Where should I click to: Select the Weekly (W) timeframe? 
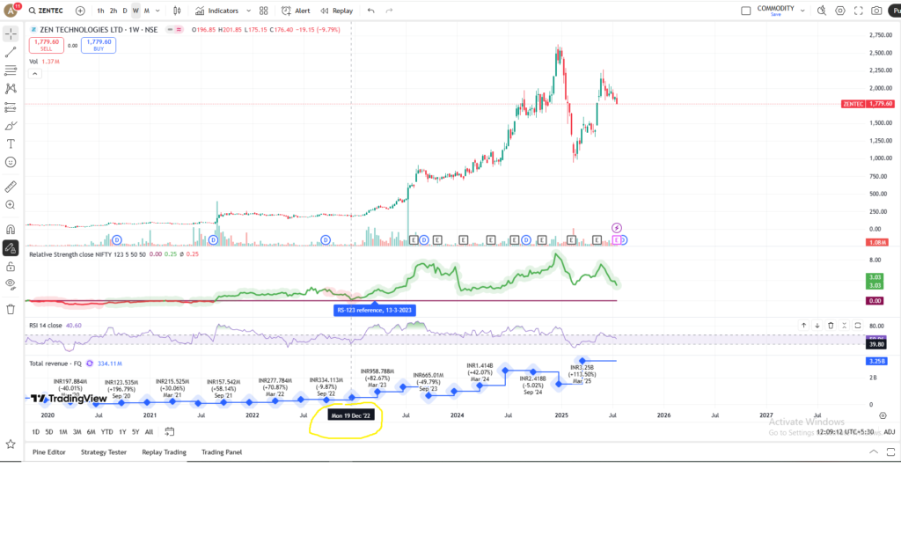(x=136, y=11)
